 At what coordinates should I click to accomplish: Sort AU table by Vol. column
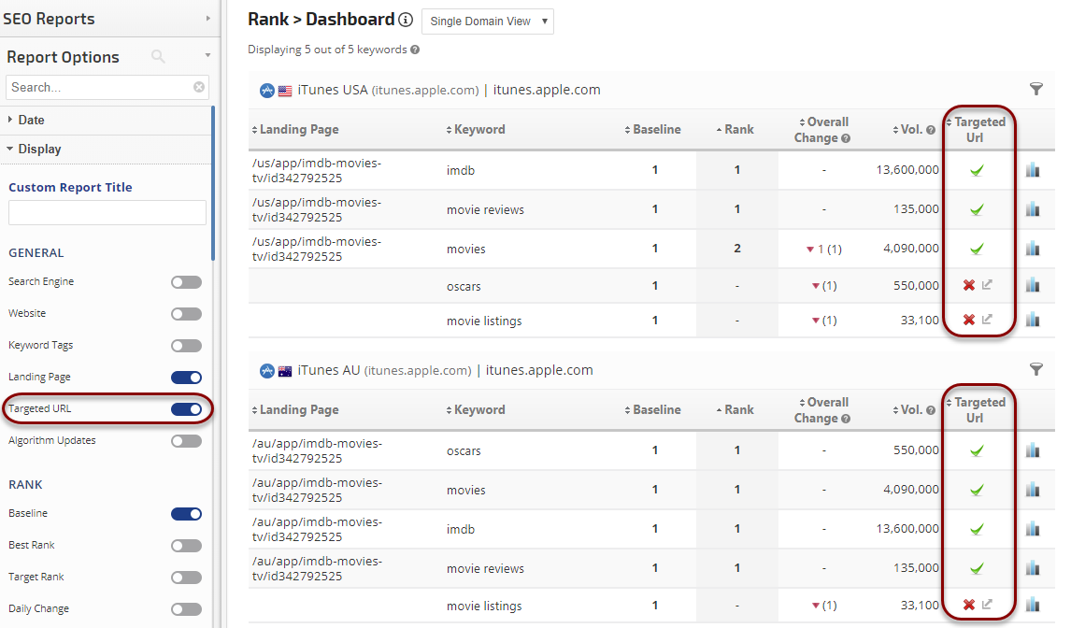point(913,410)
